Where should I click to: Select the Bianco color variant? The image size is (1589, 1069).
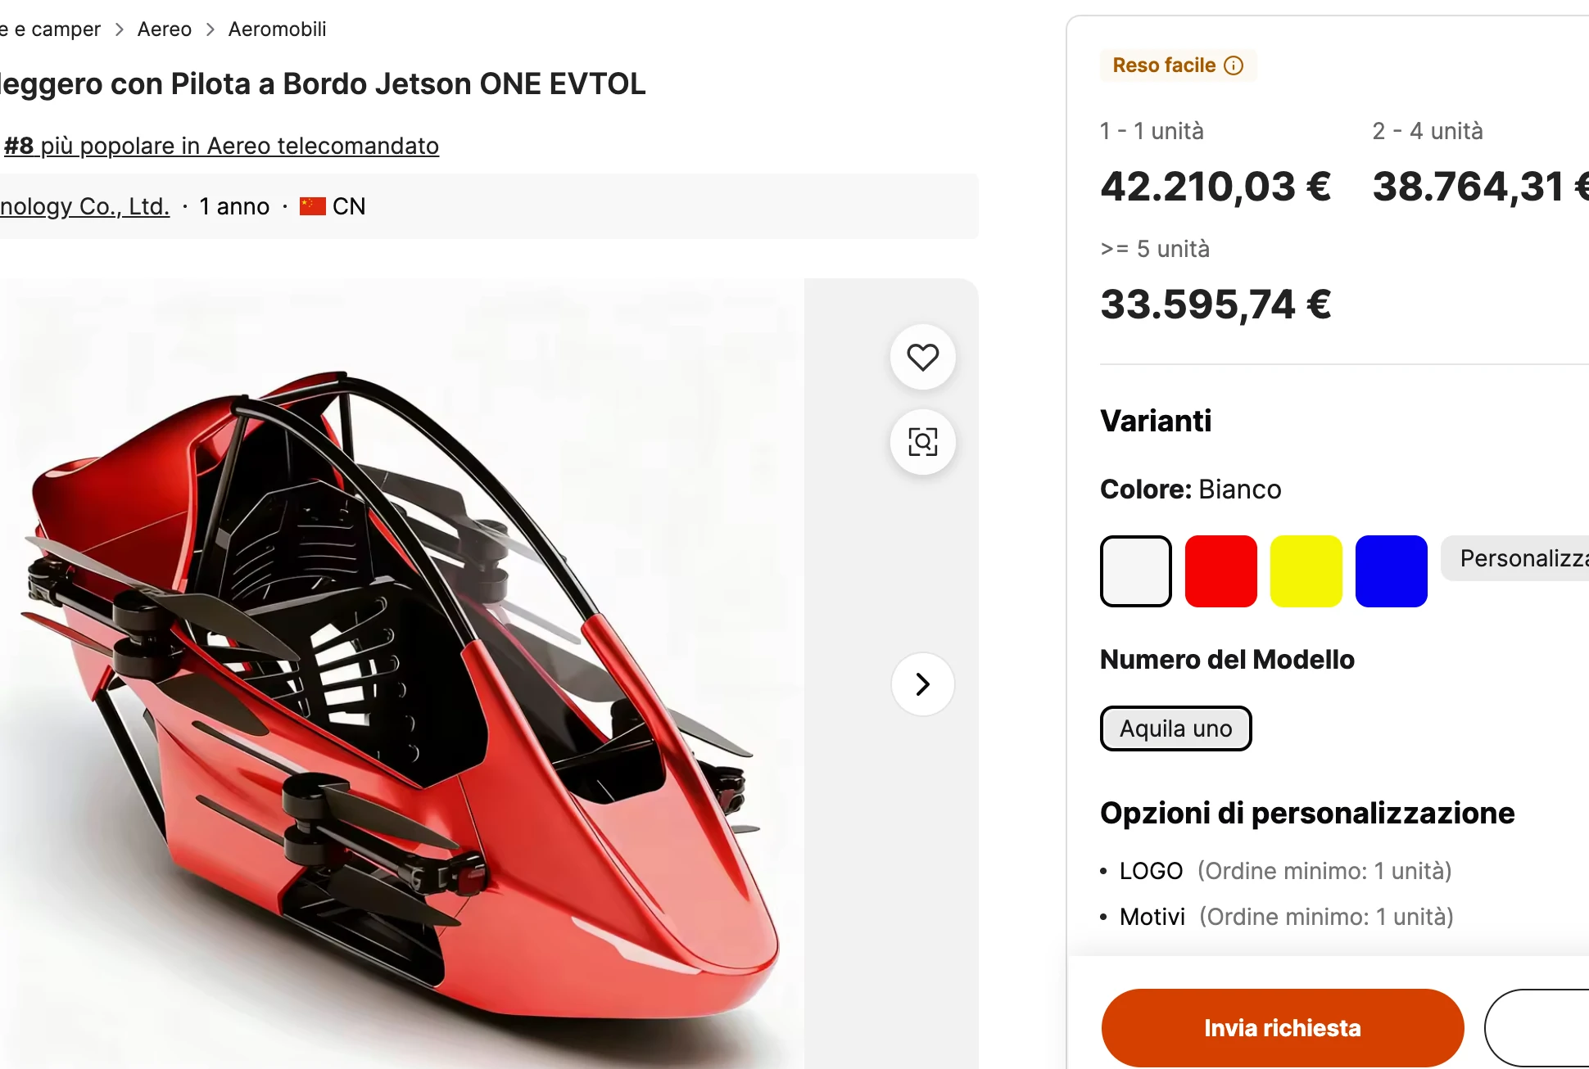[1135, 570]
